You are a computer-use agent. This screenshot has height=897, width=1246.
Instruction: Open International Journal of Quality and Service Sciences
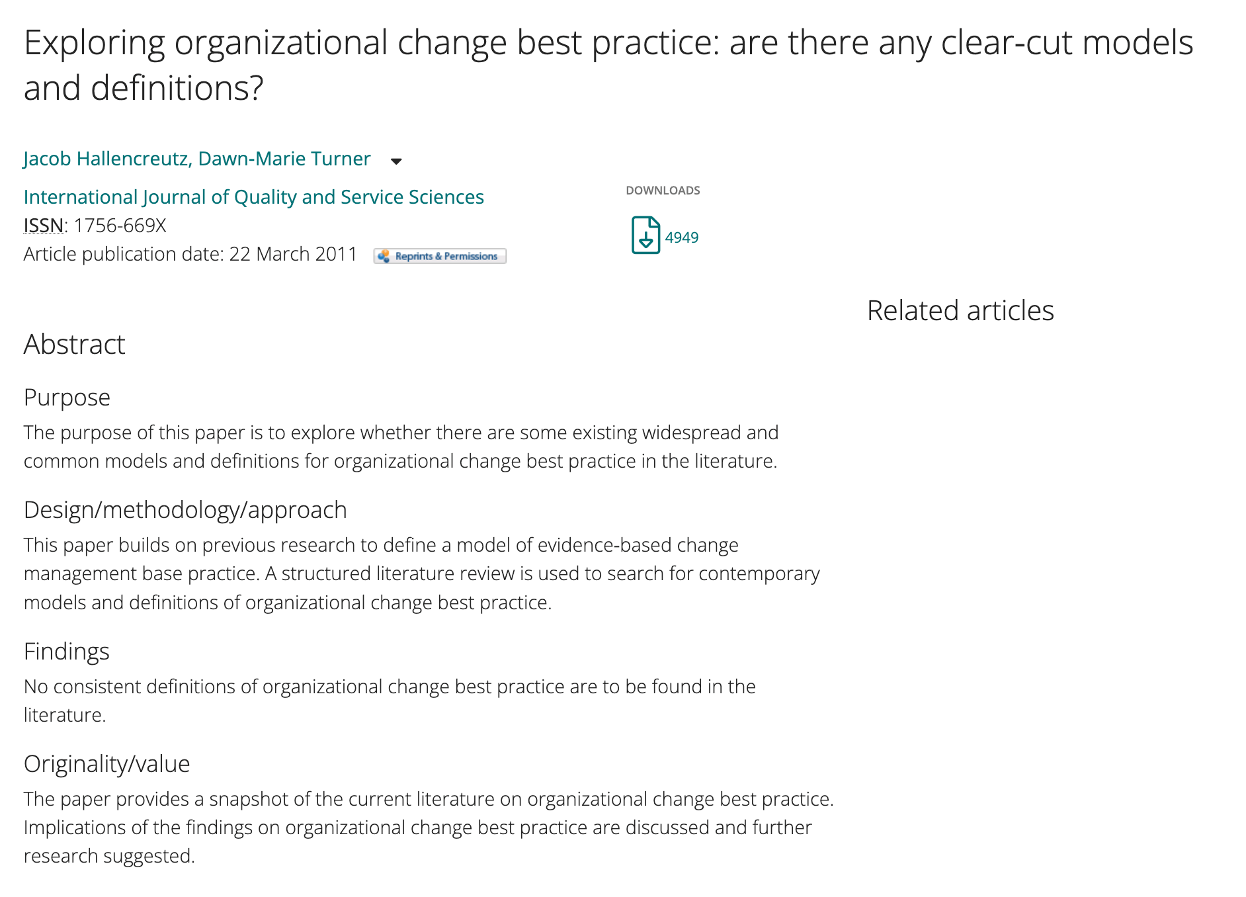[253, 197]
